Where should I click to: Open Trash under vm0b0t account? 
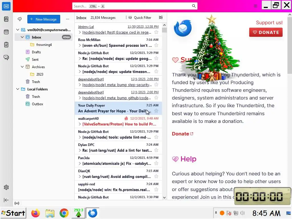(44, 82)
